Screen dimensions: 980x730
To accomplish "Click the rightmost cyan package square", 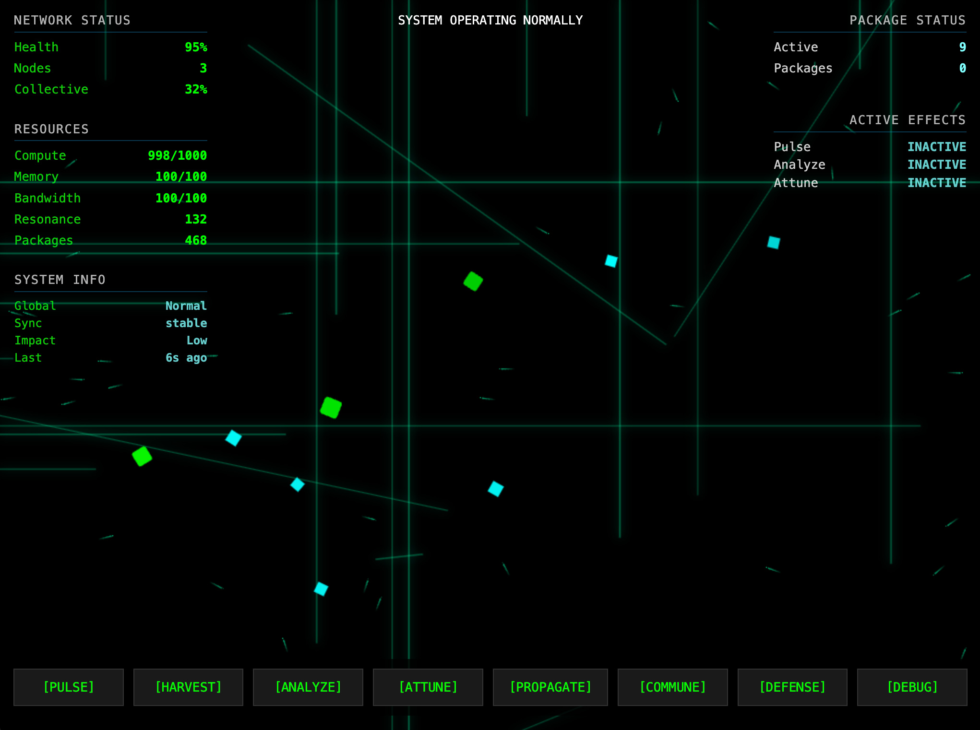I will 774,243.
